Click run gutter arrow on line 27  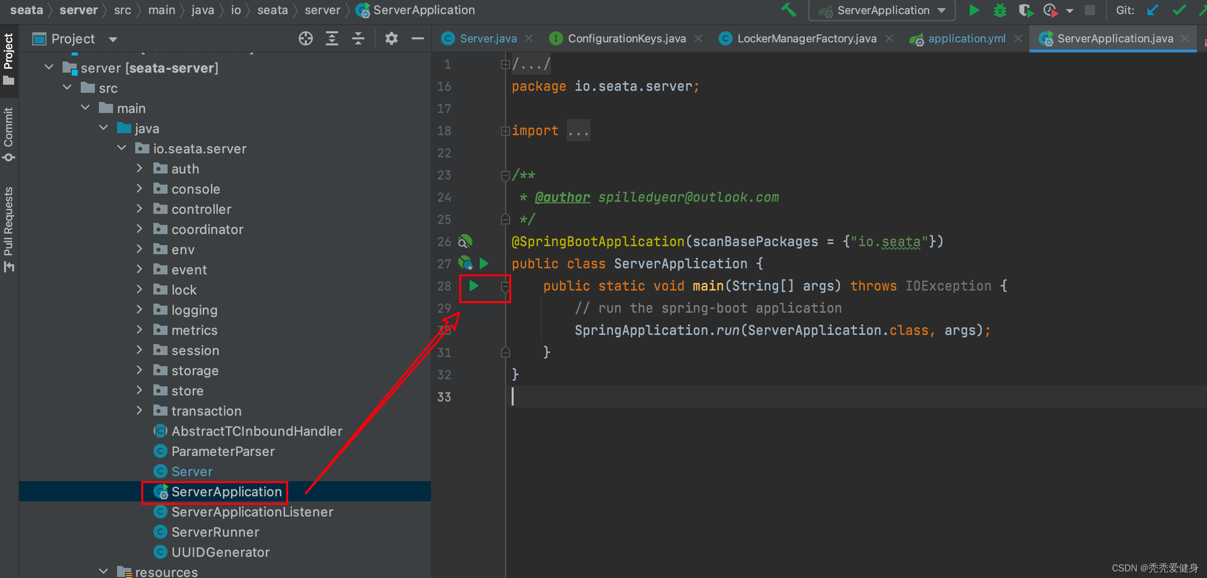point(484,263)
